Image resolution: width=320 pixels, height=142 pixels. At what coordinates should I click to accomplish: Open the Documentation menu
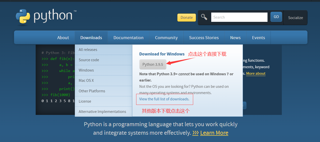click(128, 38)
